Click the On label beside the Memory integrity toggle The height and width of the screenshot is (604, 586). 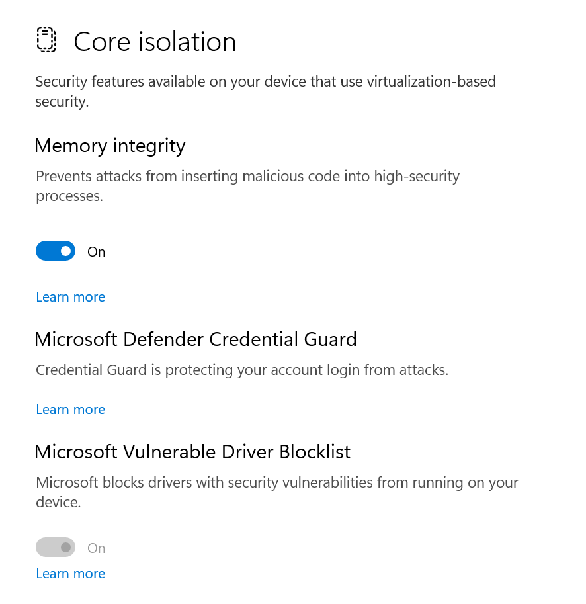(97, 252)
